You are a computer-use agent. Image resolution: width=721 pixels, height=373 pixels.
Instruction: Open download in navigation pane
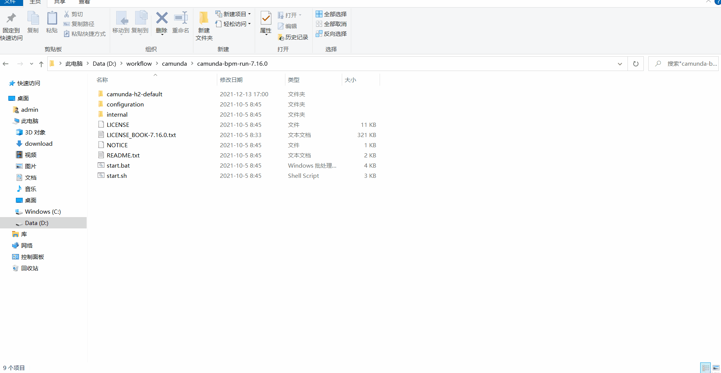coord(34,143)
